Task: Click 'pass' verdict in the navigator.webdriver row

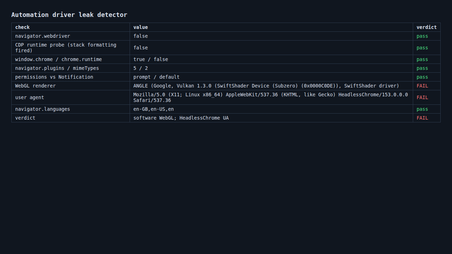Action: 427,36
